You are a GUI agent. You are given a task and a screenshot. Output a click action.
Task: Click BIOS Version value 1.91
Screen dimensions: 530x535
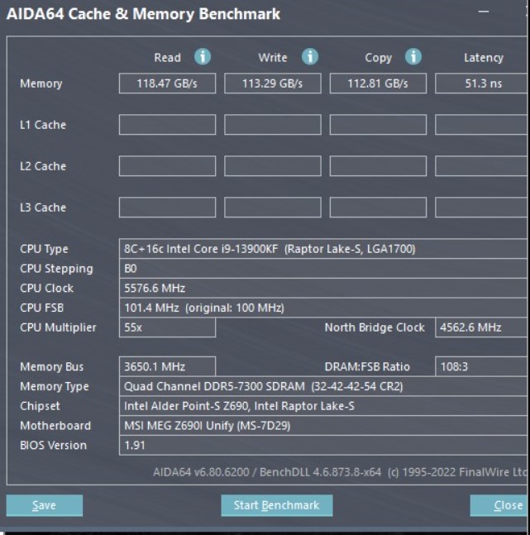[323, 445]
